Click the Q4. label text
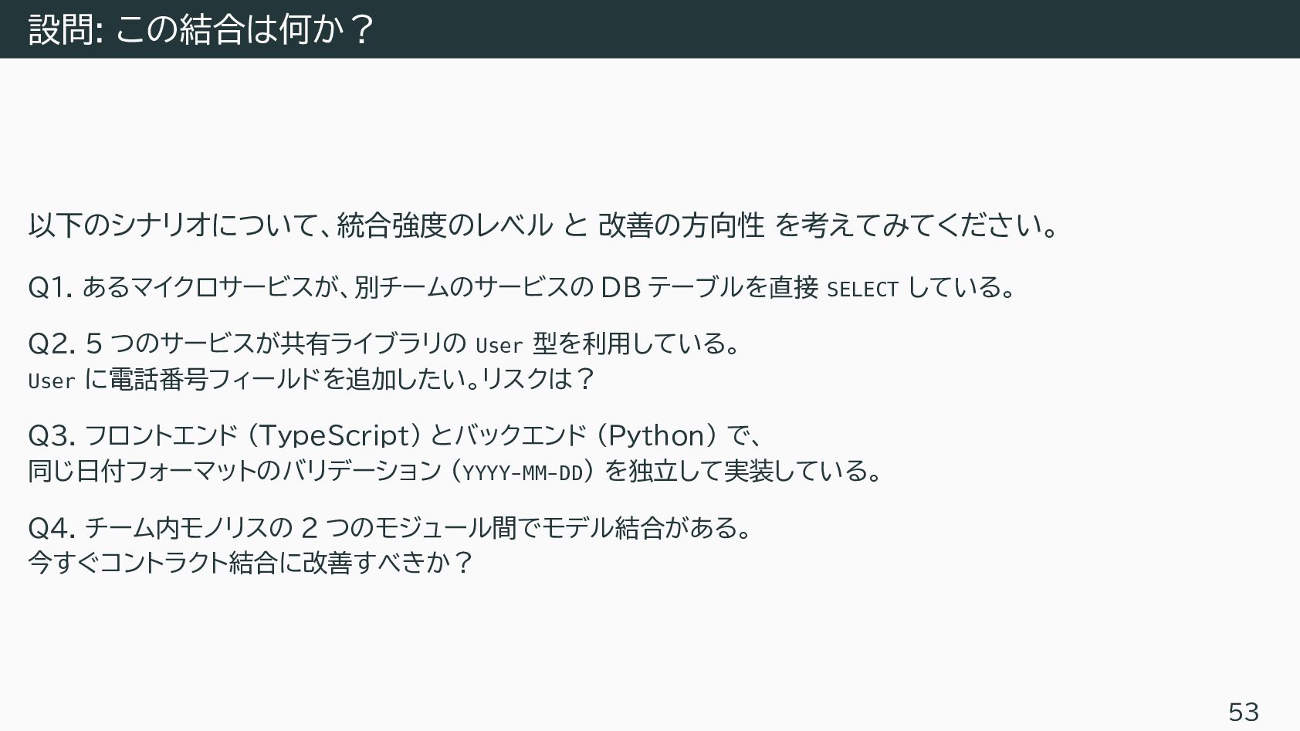 (52, 528)
